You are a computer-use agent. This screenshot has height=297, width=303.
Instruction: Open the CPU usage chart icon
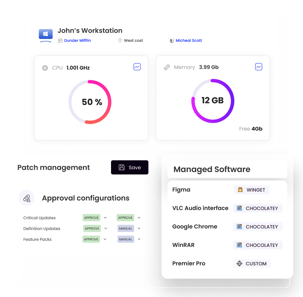click(x=137, y=67)
